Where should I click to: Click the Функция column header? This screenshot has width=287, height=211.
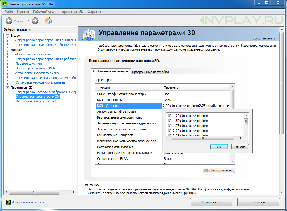point(128,87)
